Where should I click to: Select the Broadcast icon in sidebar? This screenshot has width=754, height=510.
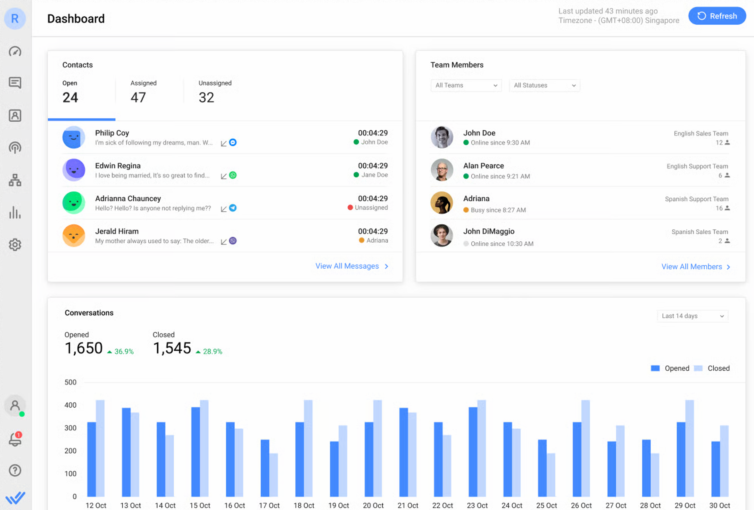(15, 148)
